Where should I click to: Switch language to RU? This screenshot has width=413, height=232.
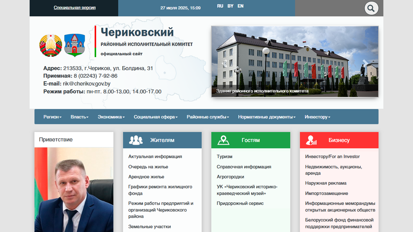click(x=220, y=6)
